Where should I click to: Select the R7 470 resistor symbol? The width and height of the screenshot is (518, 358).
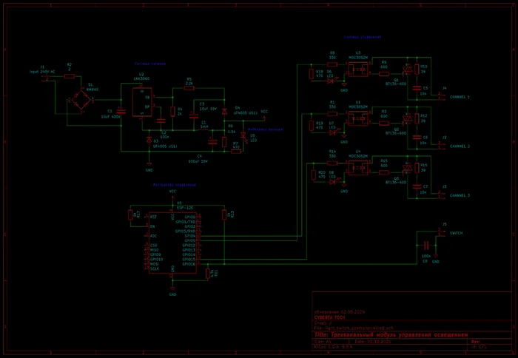236,152
